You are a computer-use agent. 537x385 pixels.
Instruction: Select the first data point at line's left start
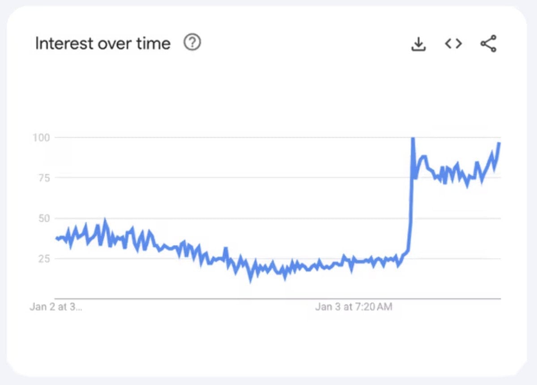56,238
